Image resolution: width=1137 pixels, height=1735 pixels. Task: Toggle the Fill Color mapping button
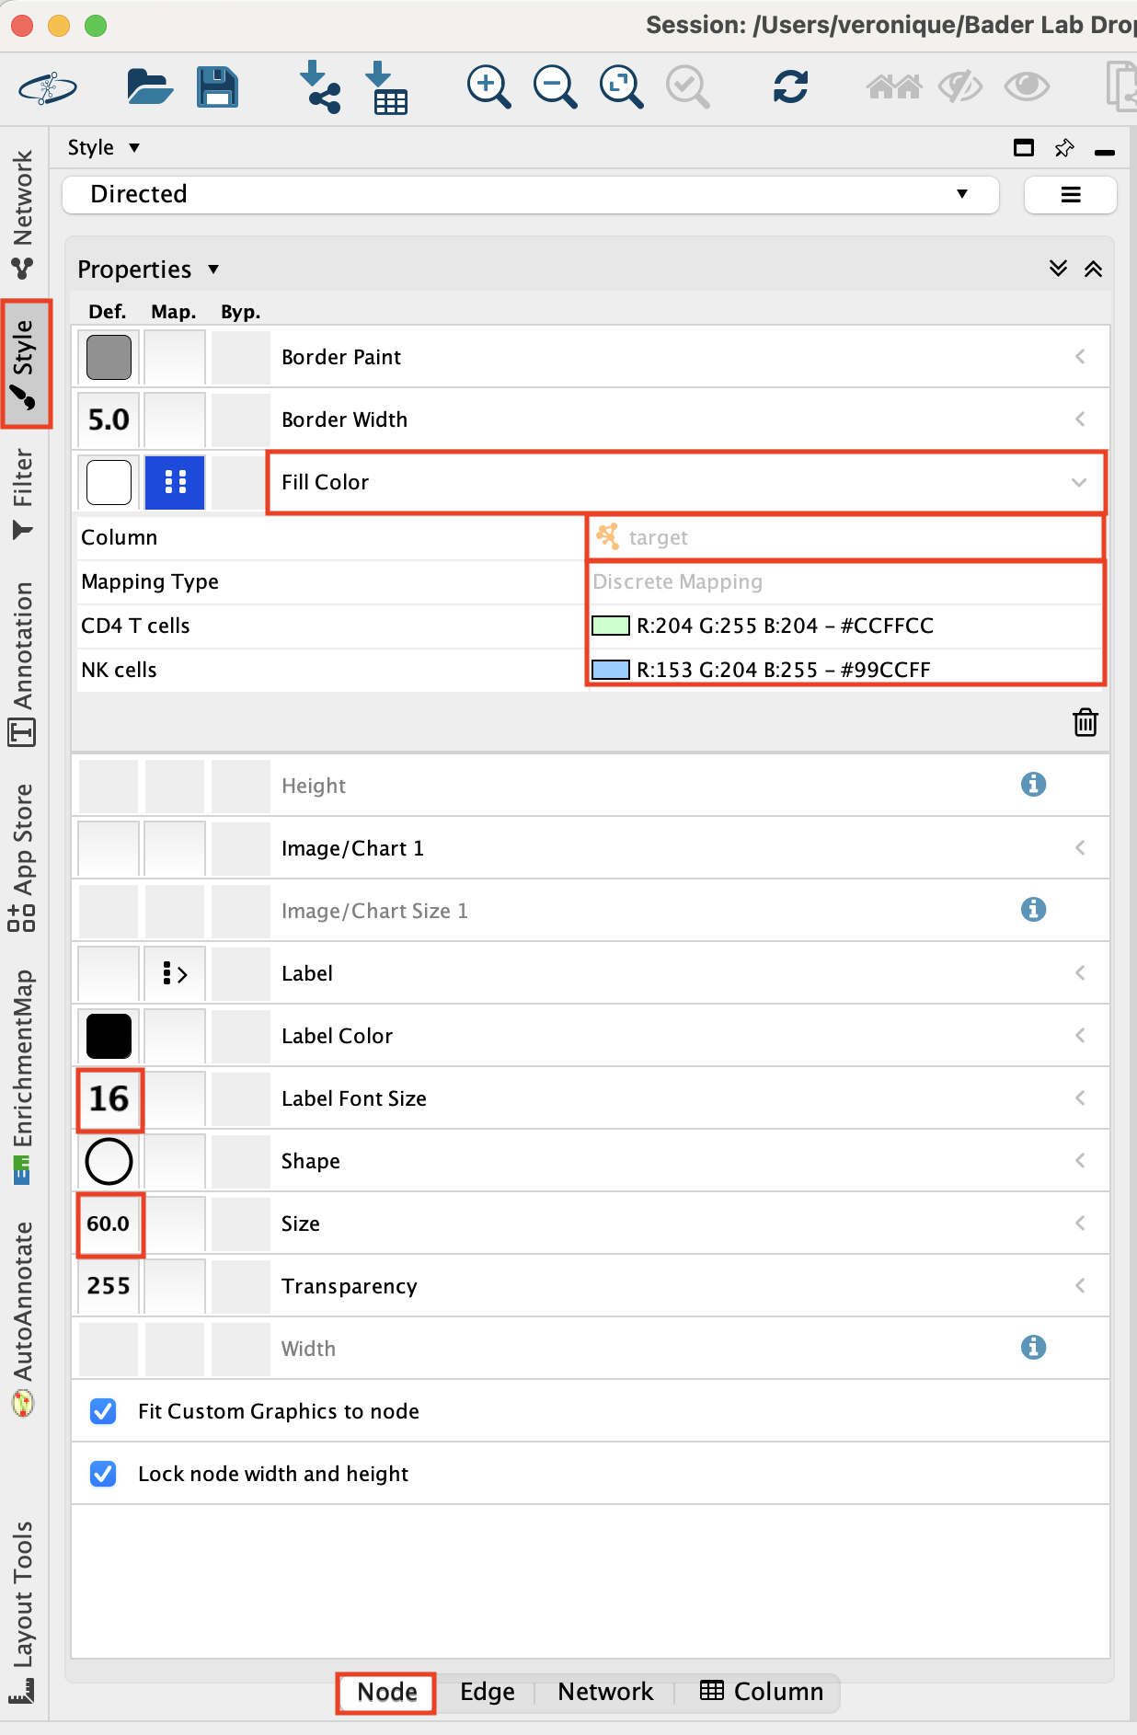point(175,482)
